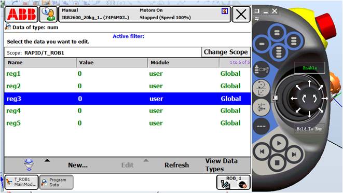This screenshot has height=193, width=343.
Task: Click programmable key with four bars
Action: pyautogui.click(x=279, y=52)
